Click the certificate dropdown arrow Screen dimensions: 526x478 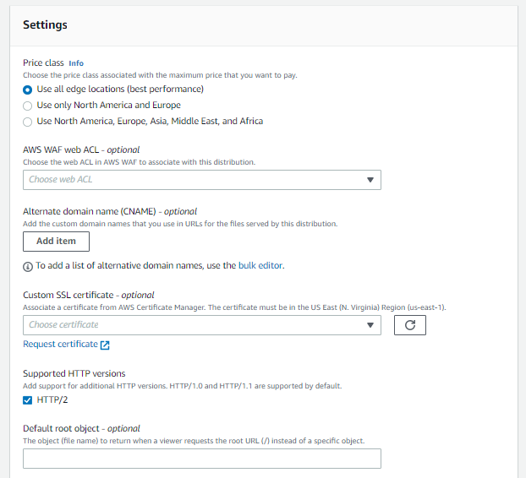tap(370, 324)
